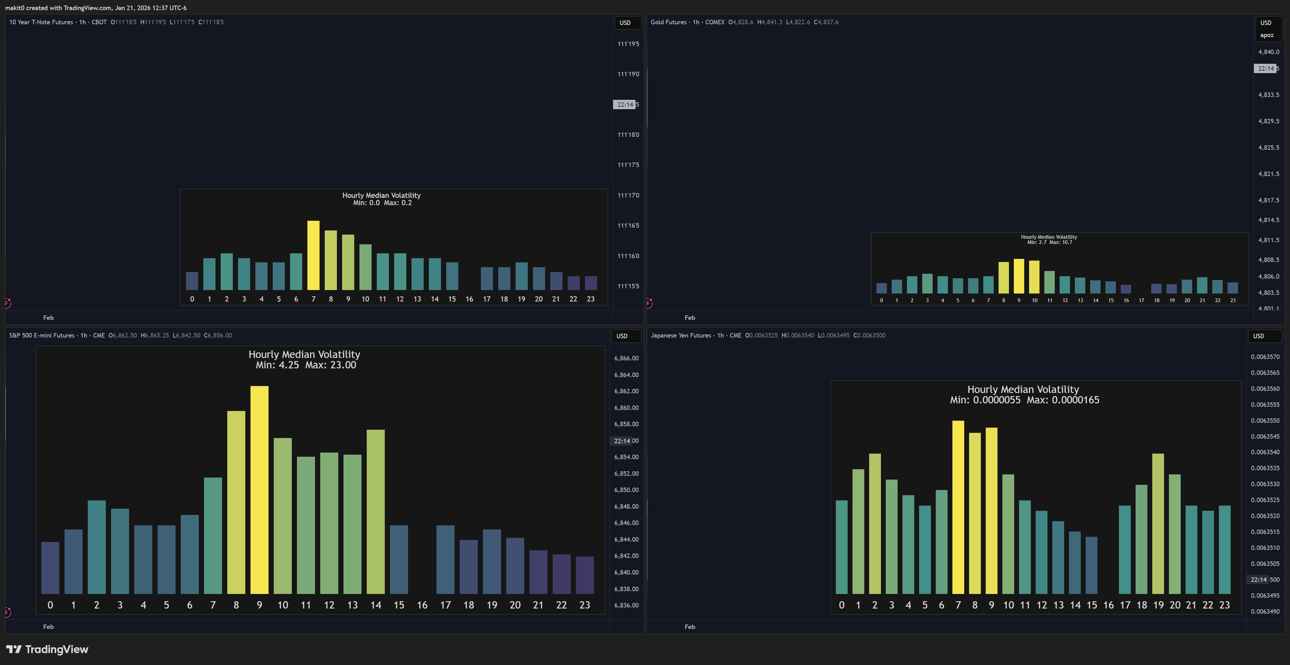Select the yellow hour 7 bar in Yen volatility
Image resolution: width=1290 pixels, height=665 pixels.
click(x=958, y=507)
